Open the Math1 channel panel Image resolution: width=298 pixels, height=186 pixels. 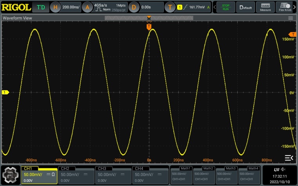tap(181, 175)
